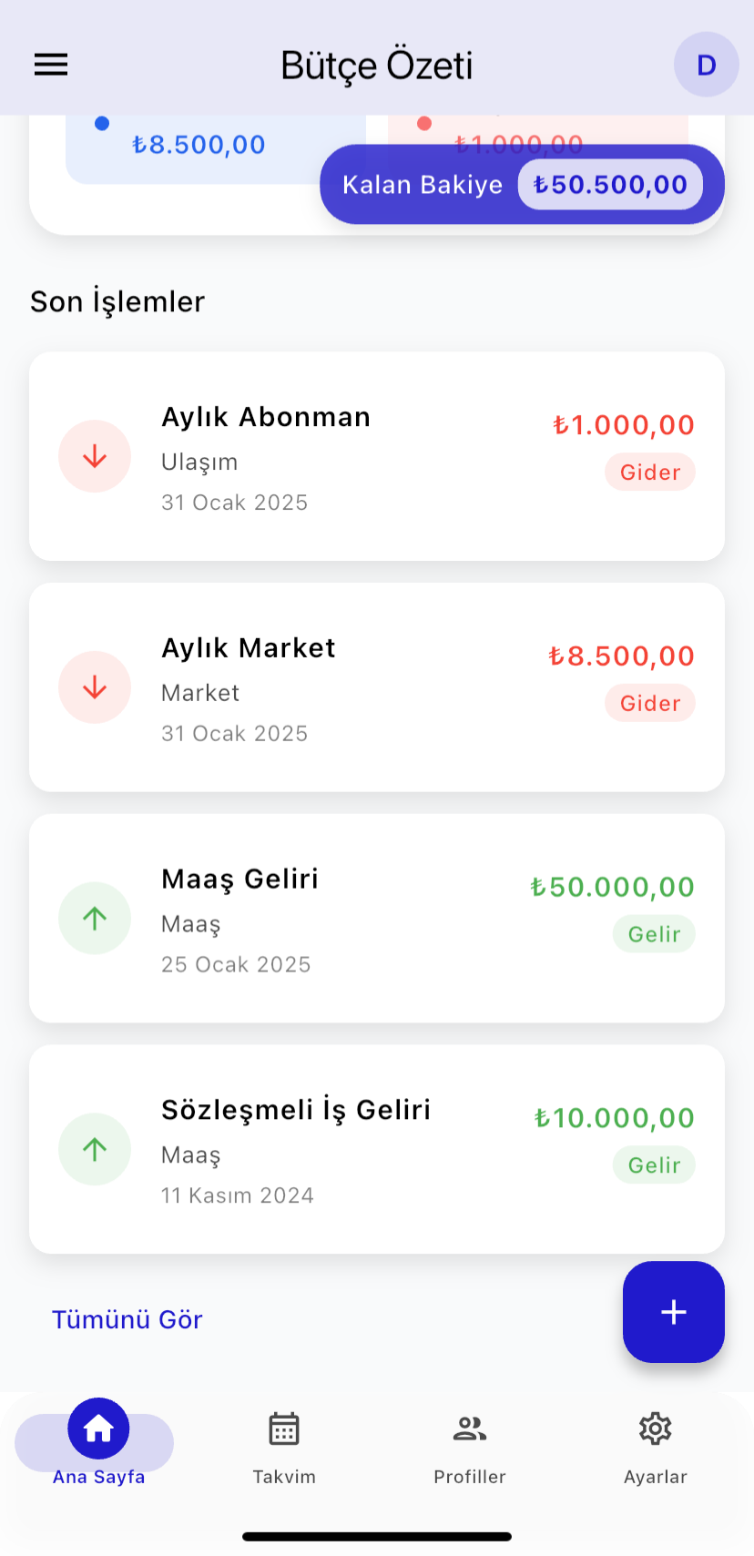
Task: Tap the green up arrow on Sözleşmeli İş Geliri
Action: click(95, 1149)
